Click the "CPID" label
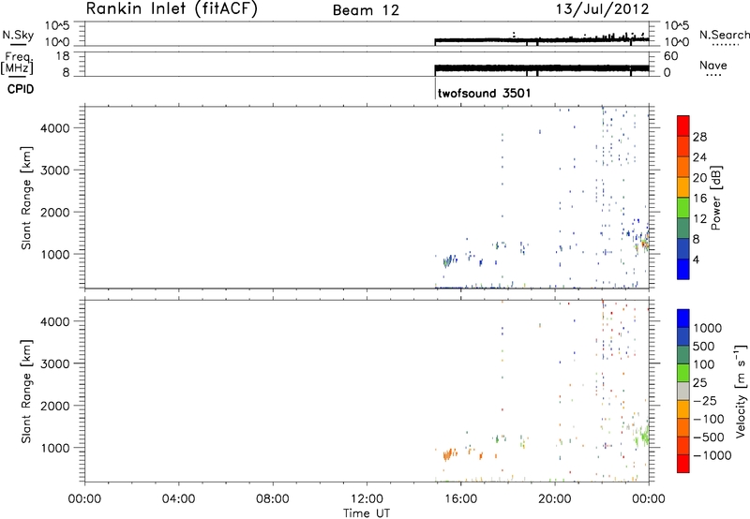This screenshot has width=750, height=519. pos(21,89)
